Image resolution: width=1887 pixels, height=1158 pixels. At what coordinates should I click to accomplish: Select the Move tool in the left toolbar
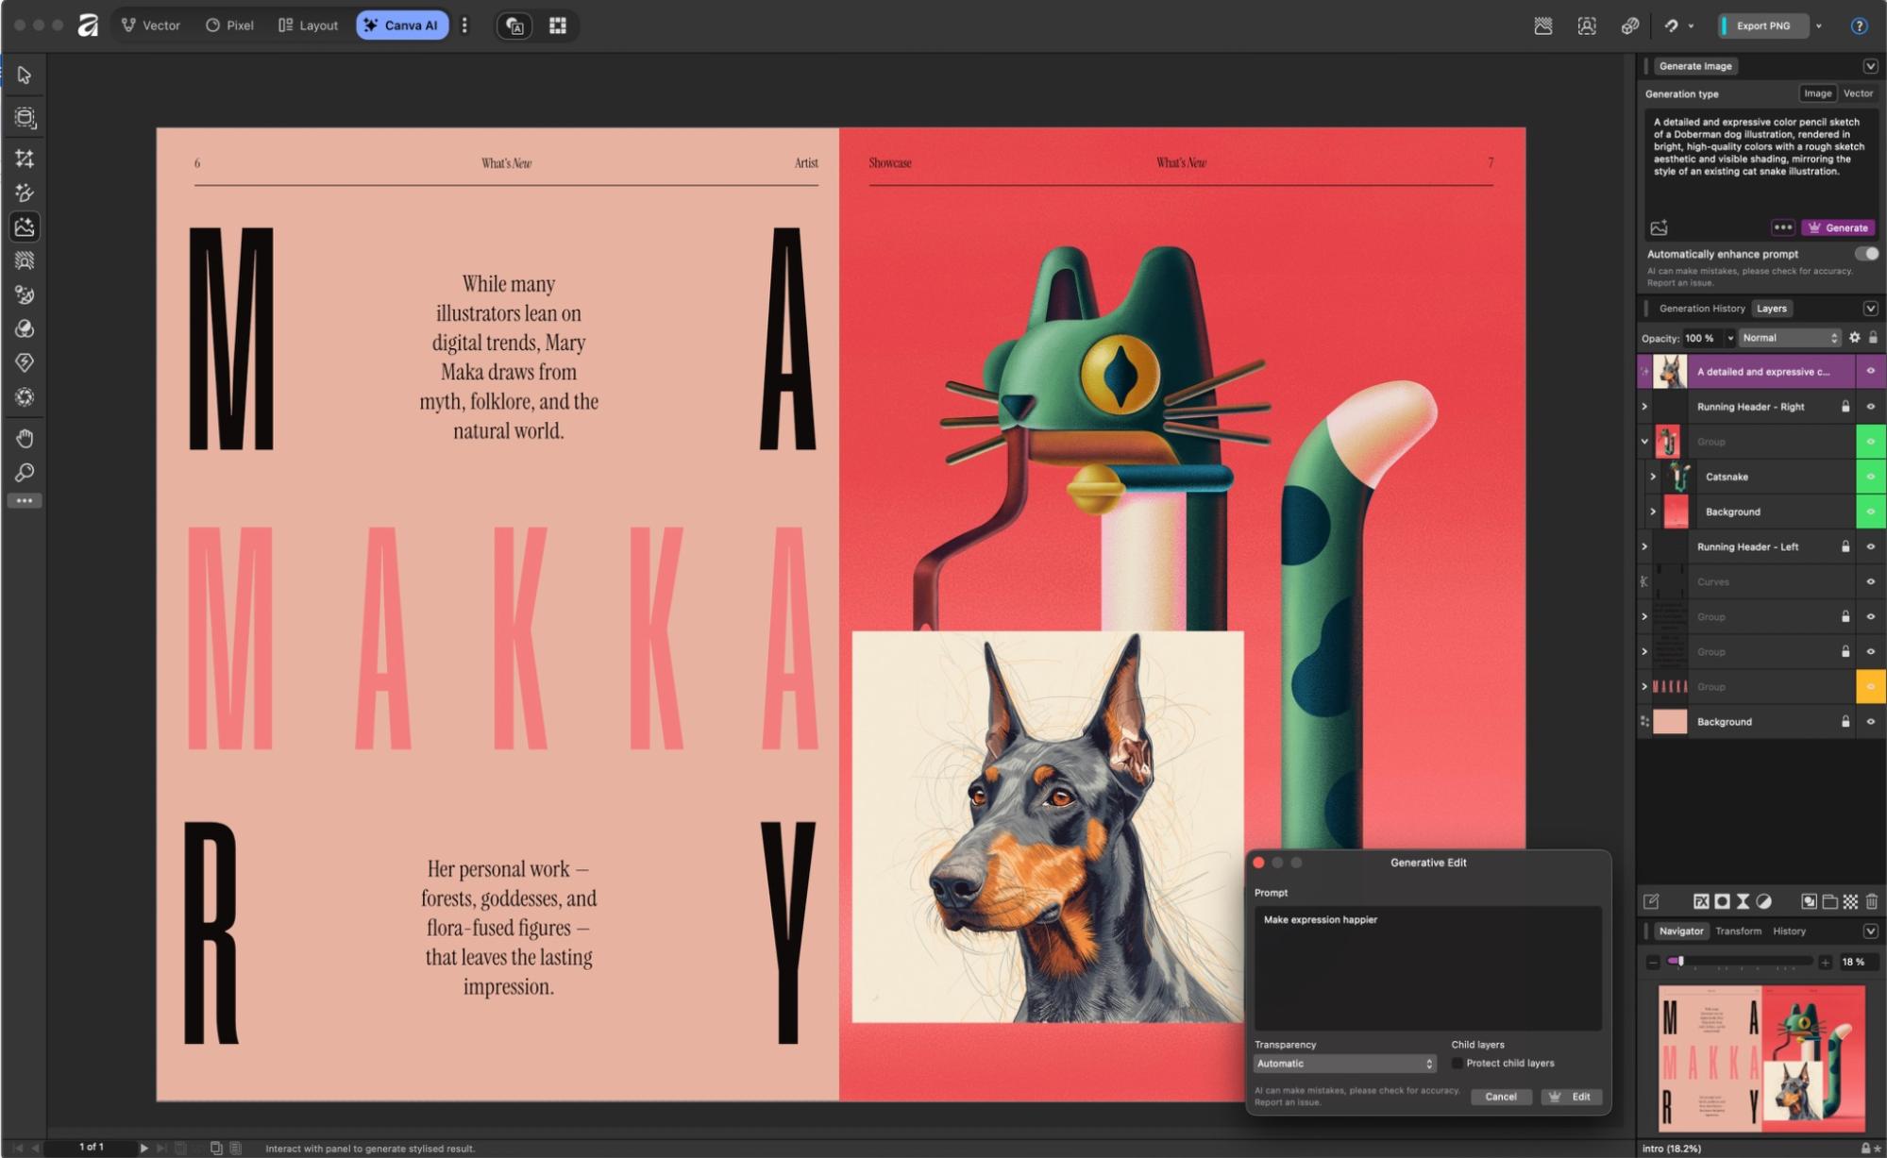(25, 76)
